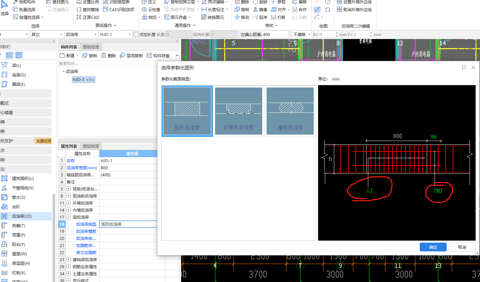Switch to 图纸管理 tab

(x=91, y=47)
